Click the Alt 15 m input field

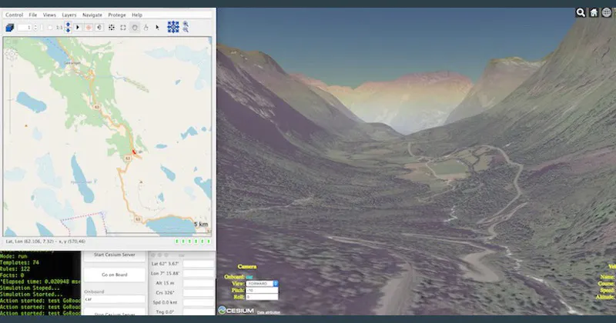(x=199, y=283)
